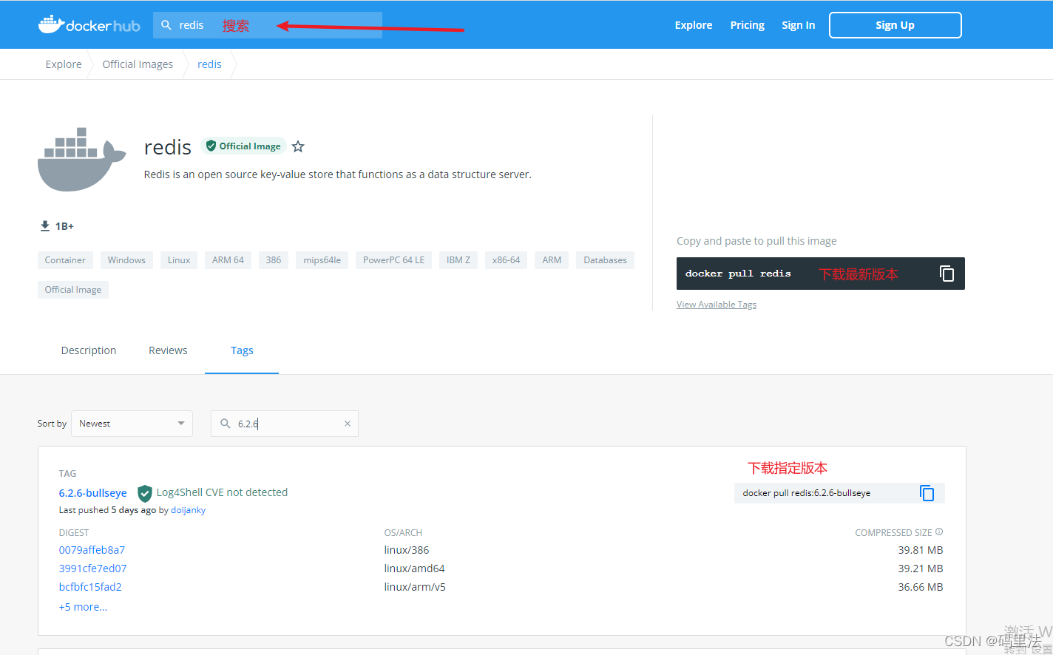Click the downloads 1B+ icon
The image size is (1053, 655).
click(x=45, y=225)
